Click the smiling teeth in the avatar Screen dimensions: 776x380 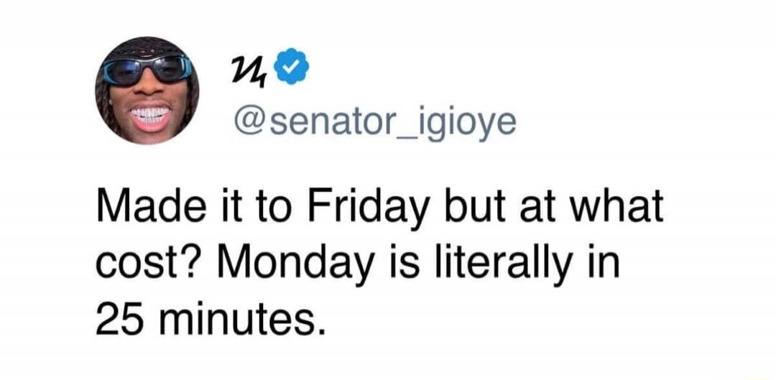point(150,117)
